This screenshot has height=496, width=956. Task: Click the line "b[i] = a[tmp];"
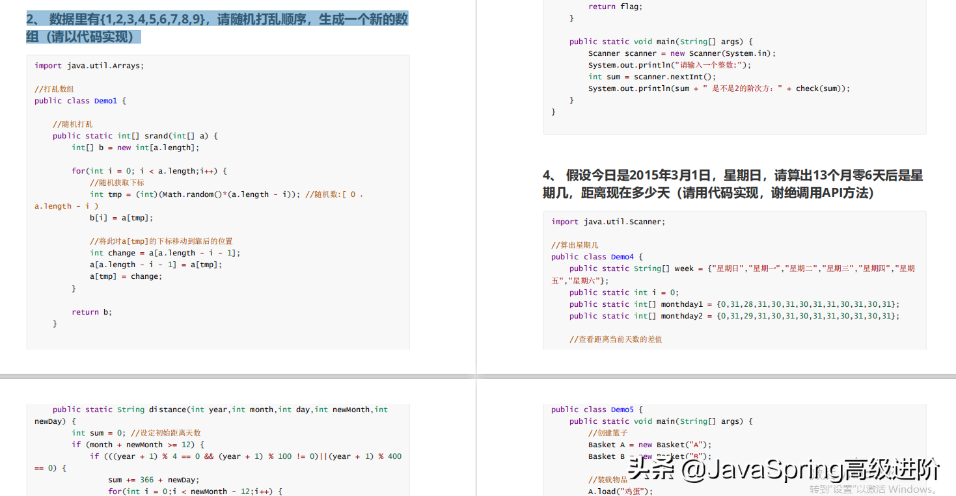(x=122, y=218)
